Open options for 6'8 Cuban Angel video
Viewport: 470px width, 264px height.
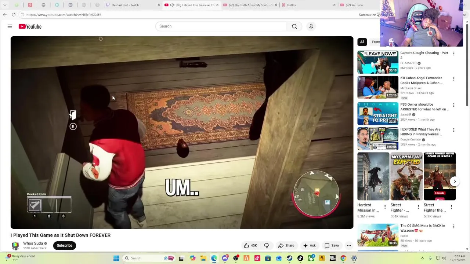[x=454, y=79]
